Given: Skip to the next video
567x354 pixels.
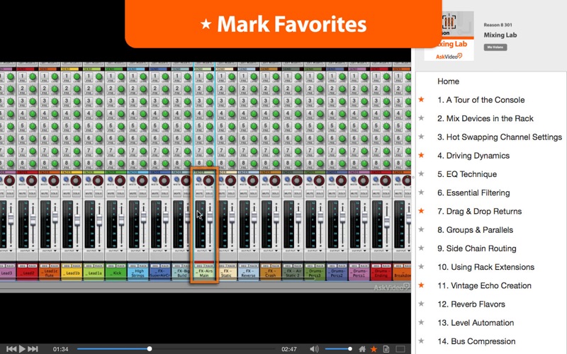Looking at the screenshot, I should pyautogui.click(x=33, y=349).
